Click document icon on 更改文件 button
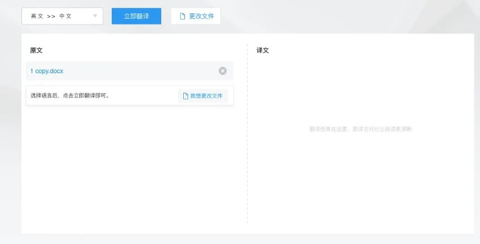480x244 pixels. coord(182,16)
